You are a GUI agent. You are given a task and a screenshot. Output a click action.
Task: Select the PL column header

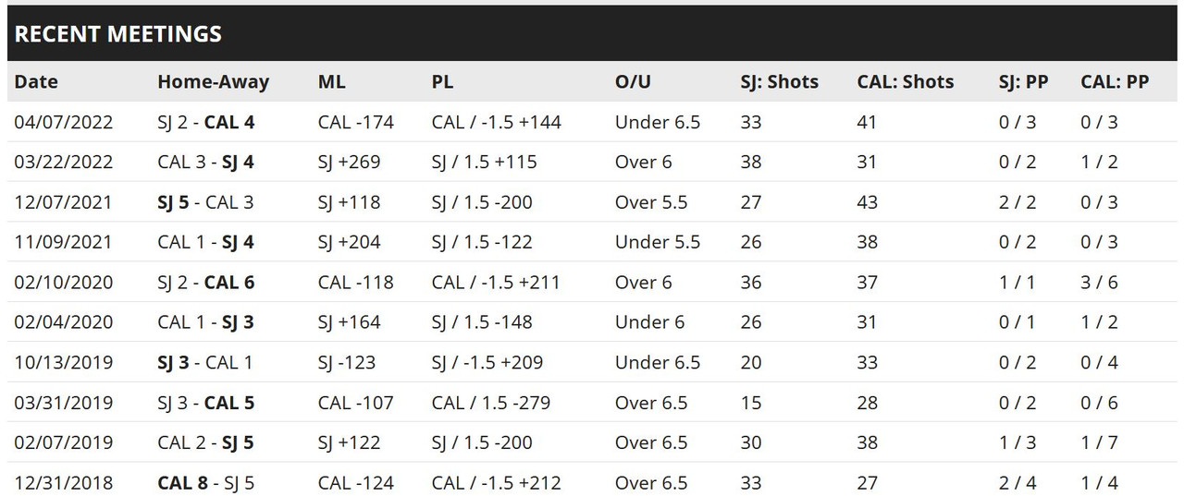point(442,81)
